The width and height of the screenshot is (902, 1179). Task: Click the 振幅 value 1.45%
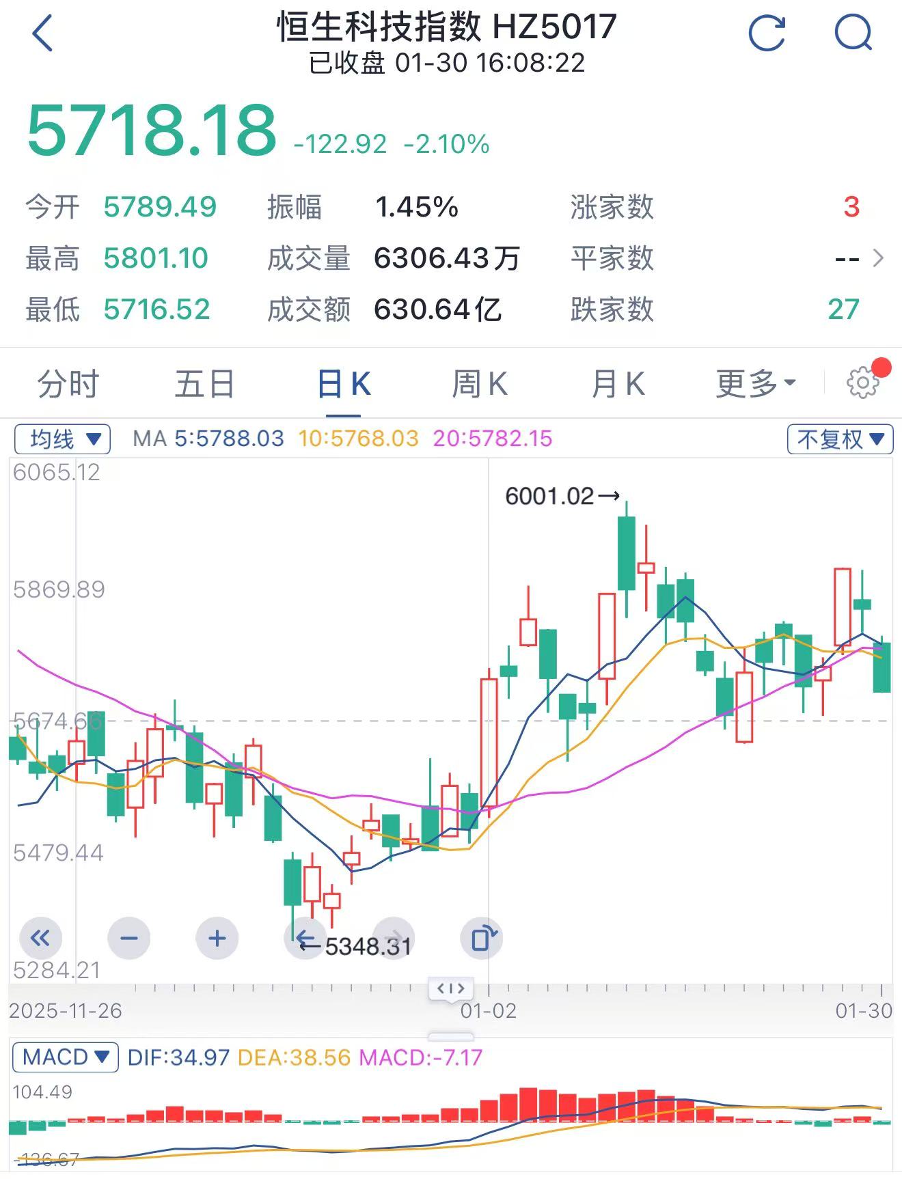tap(416, 207)
